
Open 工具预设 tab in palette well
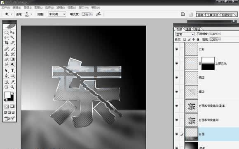pos(212,15)
